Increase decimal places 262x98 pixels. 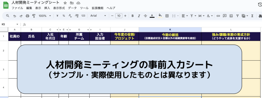pyautogui.click(x=77, y=16)
